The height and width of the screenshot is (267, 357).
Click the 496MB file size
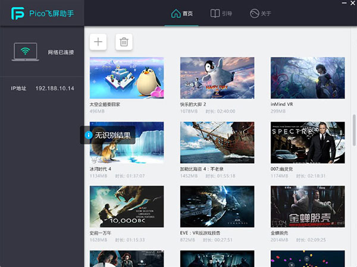(x=97, y=111)
